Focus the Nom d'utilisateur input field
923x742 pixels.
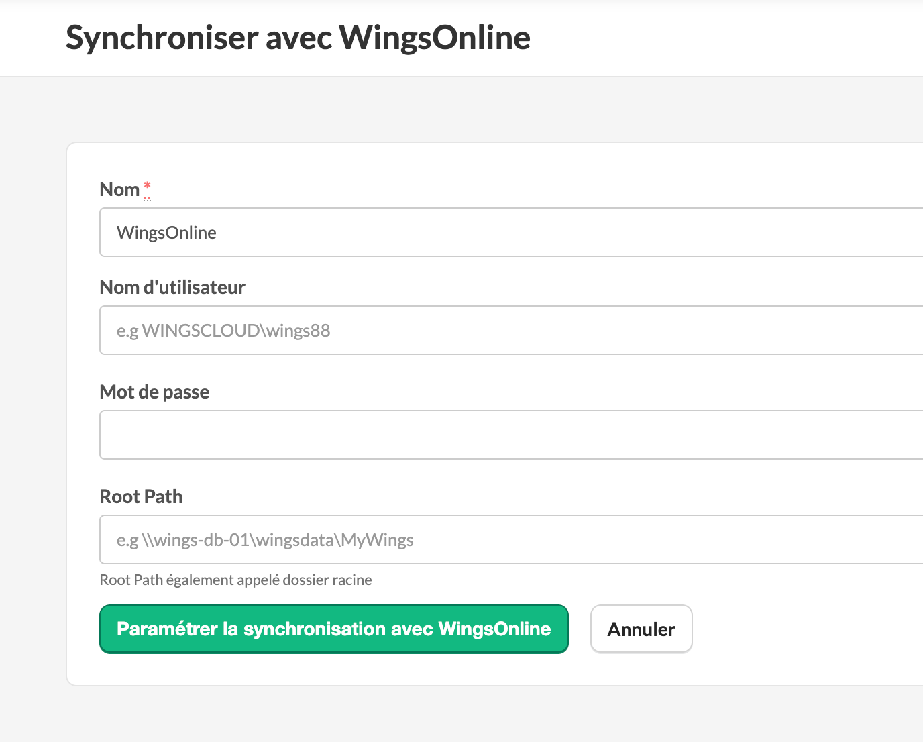[x=511, y=330]
